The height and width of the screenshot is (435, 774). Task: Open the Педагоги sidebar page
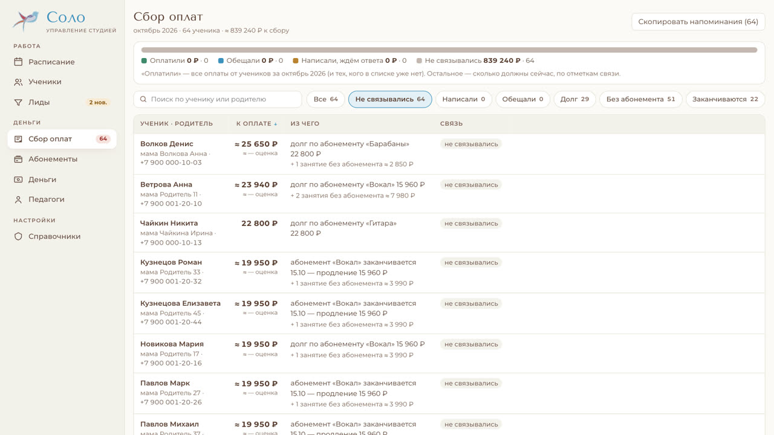(x=62, y=199)
